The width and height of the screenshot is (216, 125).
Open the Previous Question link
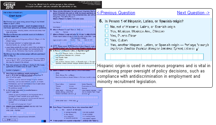point(116,13)
